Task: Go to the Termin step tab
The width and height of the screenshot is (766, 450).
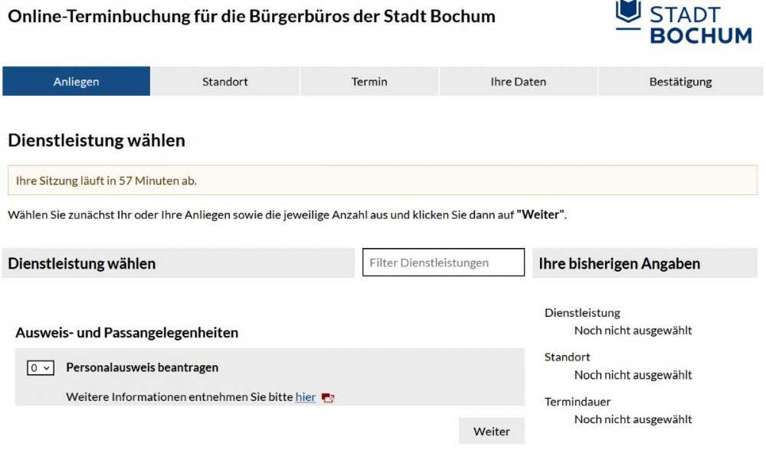Action: point(369,82)
